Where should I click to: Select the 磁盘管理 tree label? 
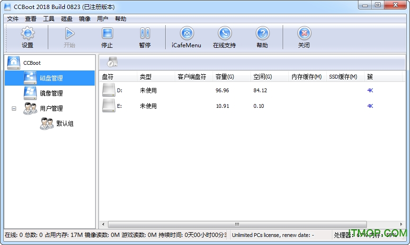pyautogui.click(x=51, y=78)
